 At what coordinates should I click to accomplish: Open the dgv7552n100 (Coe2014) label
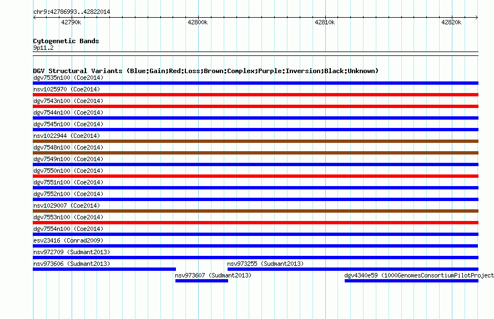click(x=68, y=194)
